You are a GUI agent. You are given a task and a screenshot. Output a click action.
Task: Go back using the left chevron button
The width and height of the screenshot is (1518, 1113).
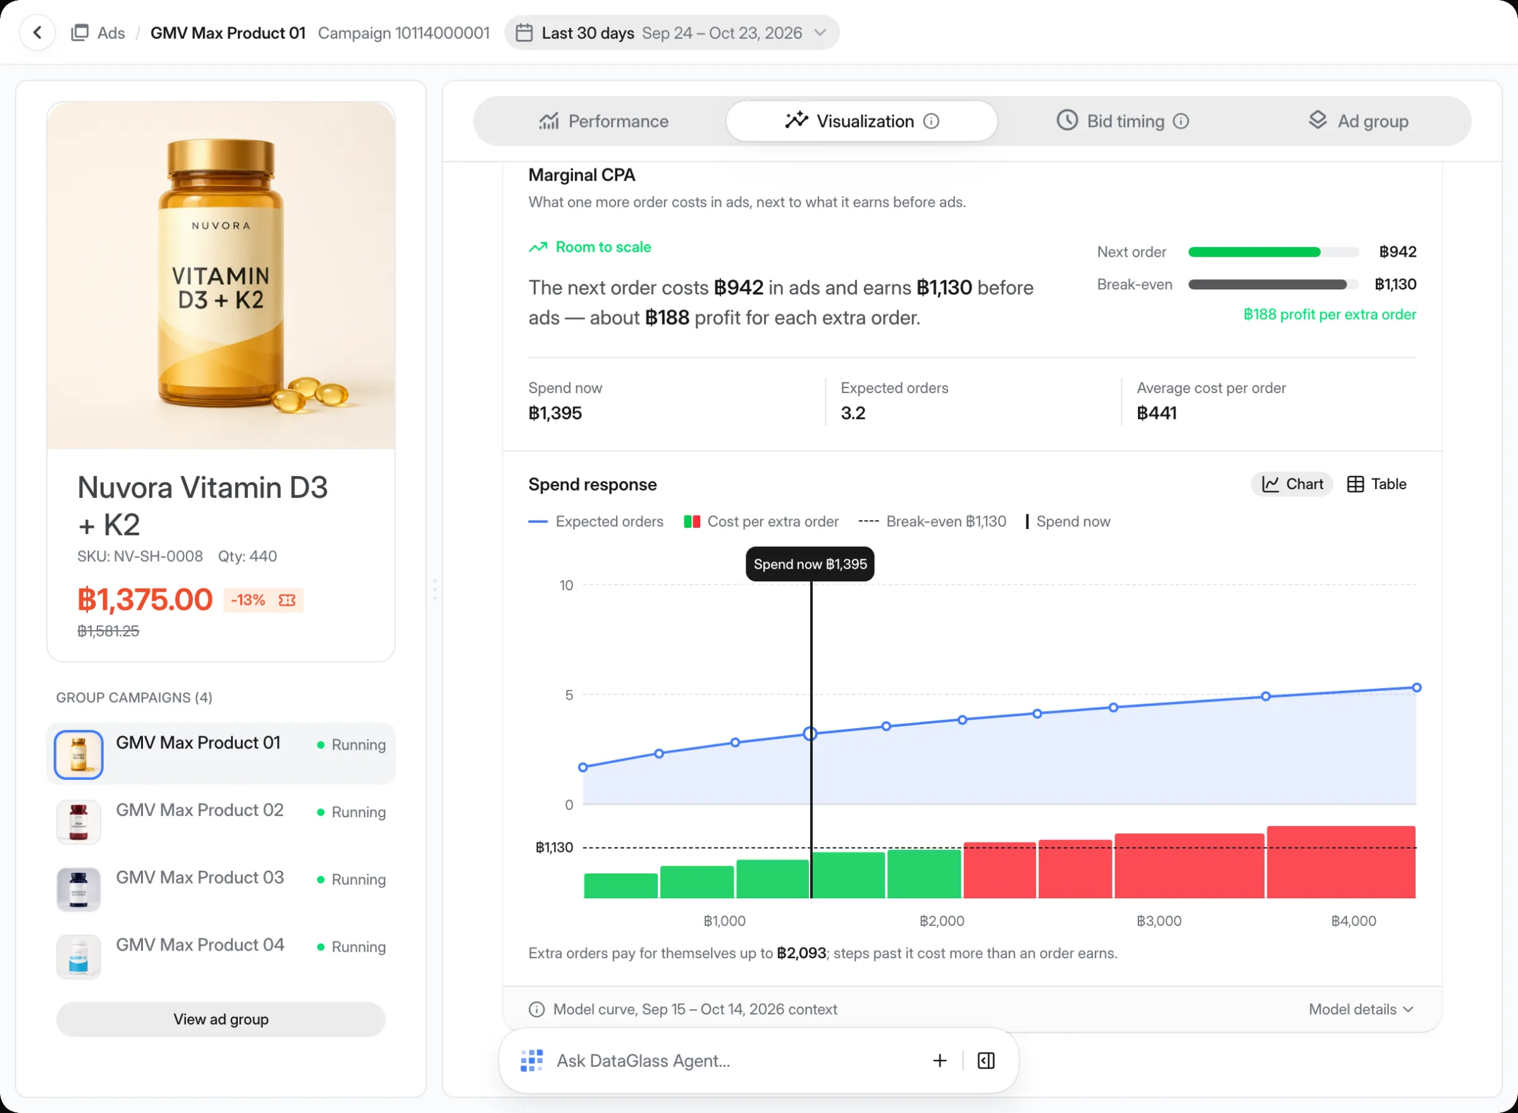38,32
